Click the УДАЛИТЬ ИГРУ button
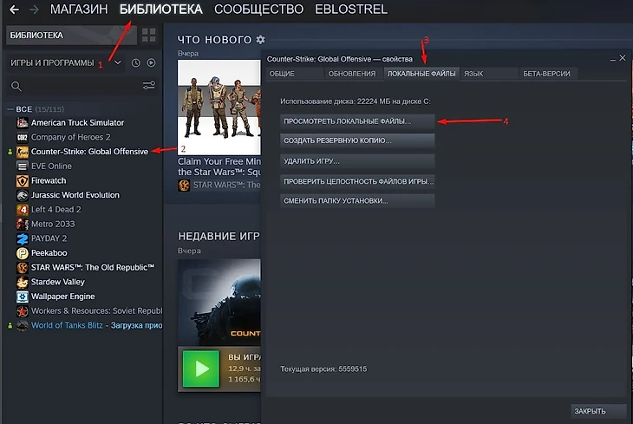The width and height of the screenshot is (633, 424). (357, 161)
